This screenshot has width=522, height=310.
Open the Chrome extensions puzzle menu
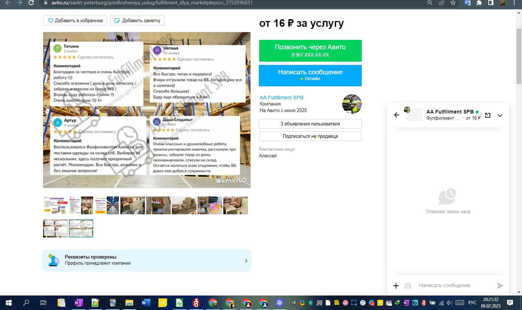[479, 3]
